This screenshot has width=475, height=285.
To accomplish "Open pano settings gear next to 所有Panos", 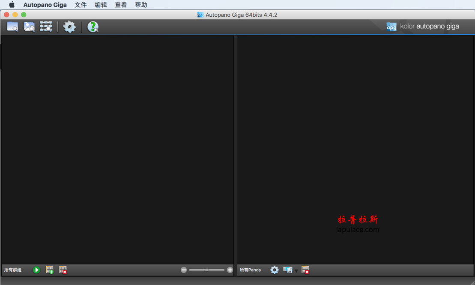I will [x=274, y=270].
